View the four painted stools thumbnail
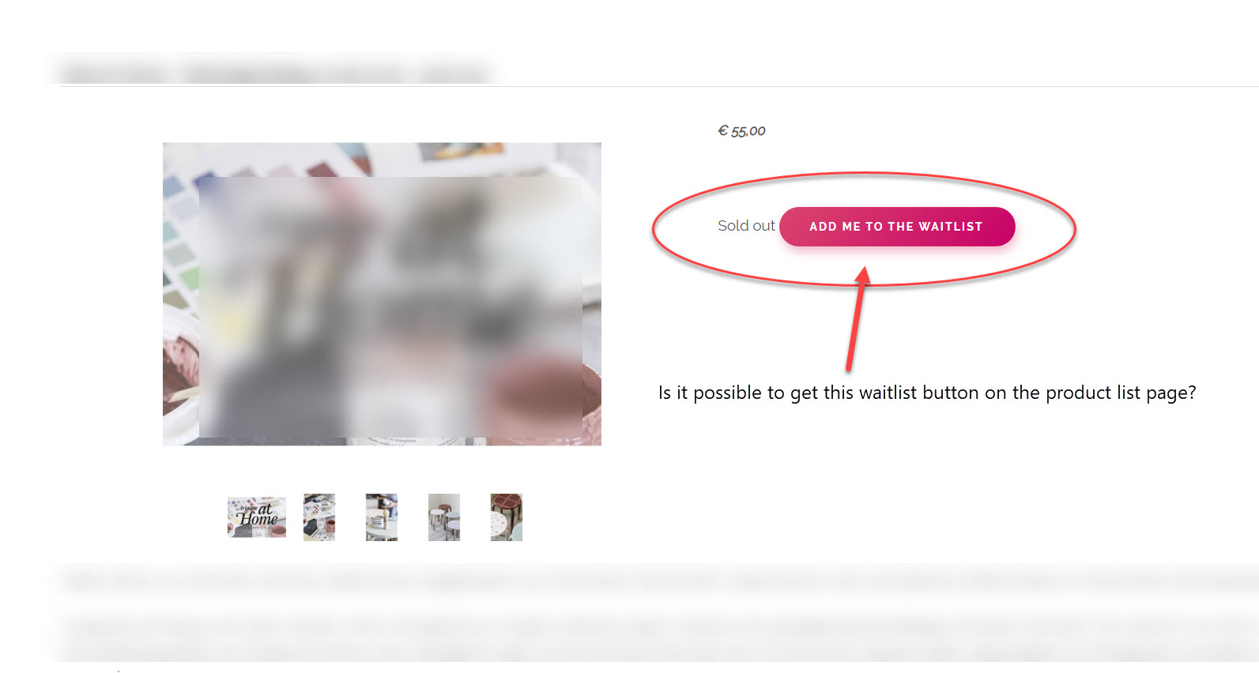 444,517
